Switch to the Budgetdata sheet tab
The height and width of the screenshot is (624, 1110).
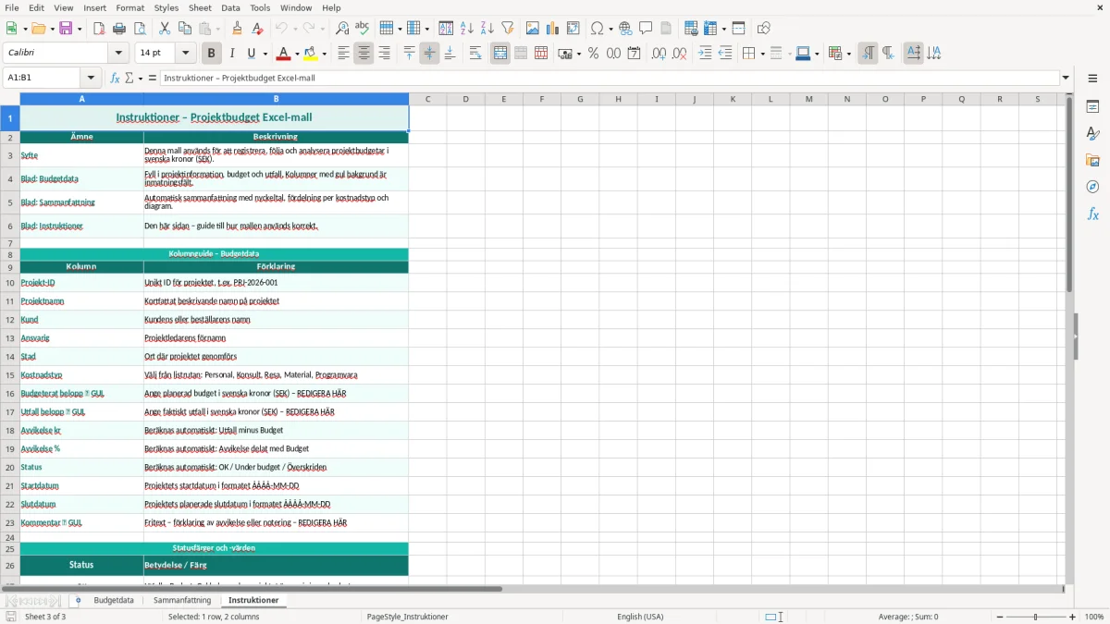114,600
